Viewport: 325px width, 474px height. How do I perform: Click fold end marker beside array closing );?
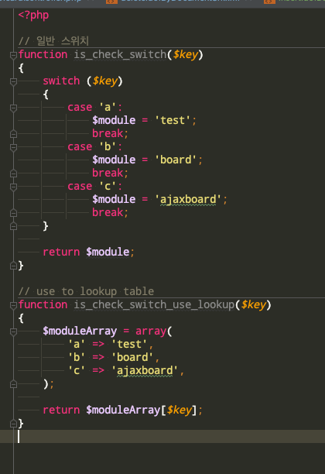[x=13, y=384]
